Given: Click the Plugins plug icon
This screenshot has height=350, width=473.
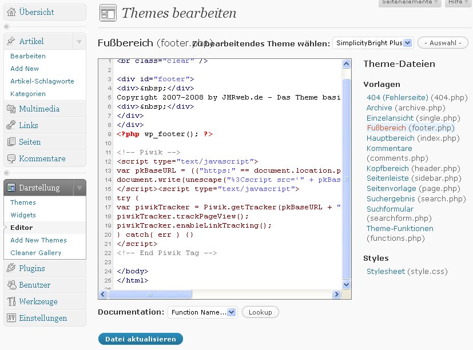Looking at the screenshot, I should pos(11,268).
